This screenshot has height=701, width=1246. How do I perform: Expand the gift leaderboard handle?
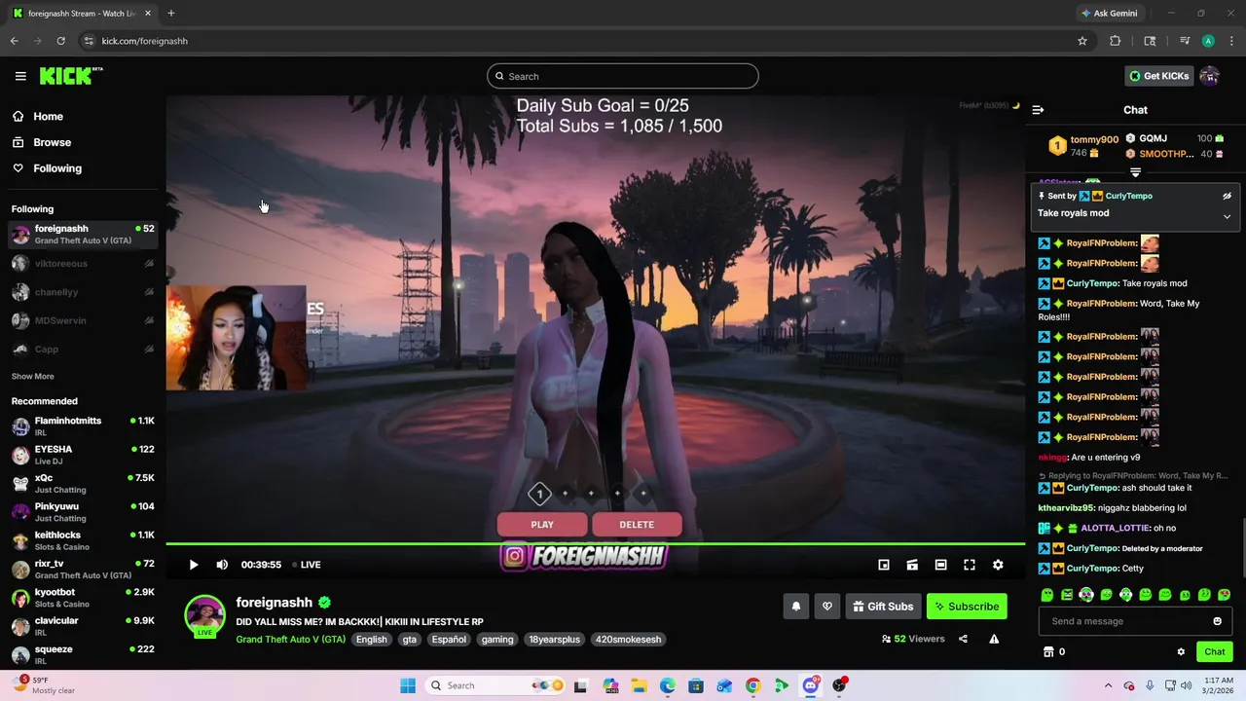click(x=1135, y=172)
